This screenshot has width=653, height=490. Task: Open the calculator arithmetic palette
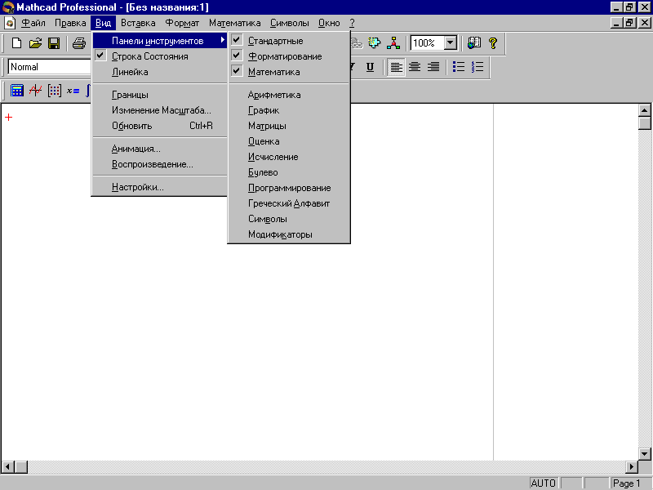pos(16,91)
